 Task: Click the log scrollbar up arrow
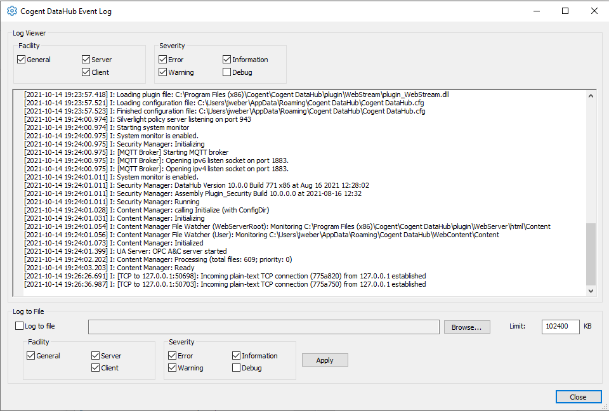pos(591,96)
